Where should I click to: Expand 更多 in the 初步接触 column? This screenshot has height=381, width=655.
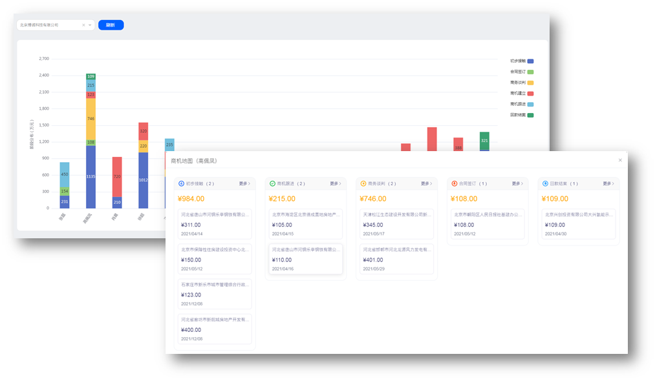click(x=244, y=184)
